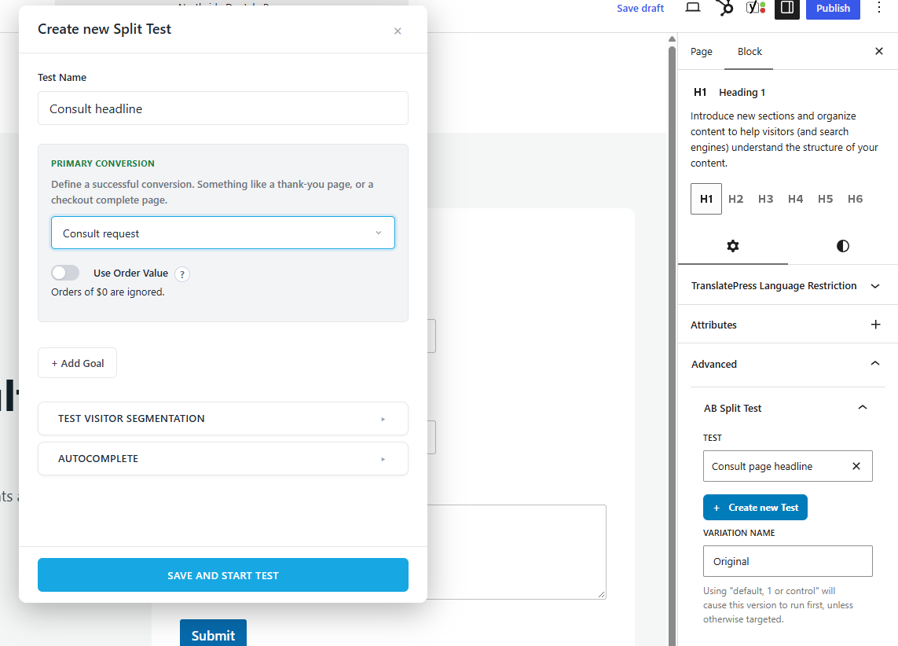
Task: Click the Variation Name input field
Action: [787, 561]
